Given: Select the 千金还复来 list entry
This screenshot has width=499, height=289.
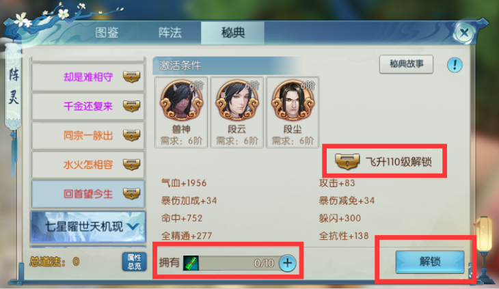Looking at the screenshot, I should tap(88, 106).
